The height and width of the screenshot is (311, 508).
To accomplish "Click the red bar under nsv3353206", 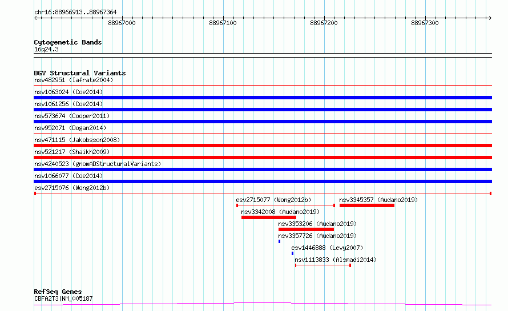I will 306,229.
